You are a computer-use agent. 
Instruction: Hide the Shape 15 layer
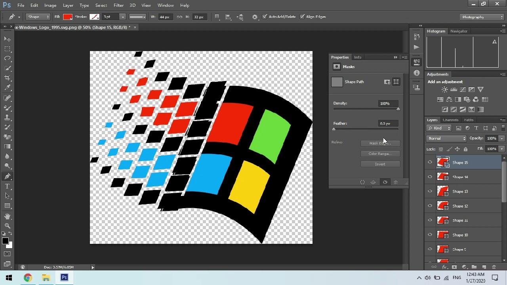pos(430,162)
